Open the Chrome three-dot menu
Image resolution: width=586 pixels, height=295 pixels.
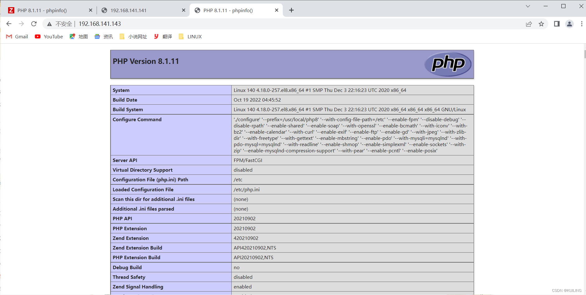coord(582,24)
